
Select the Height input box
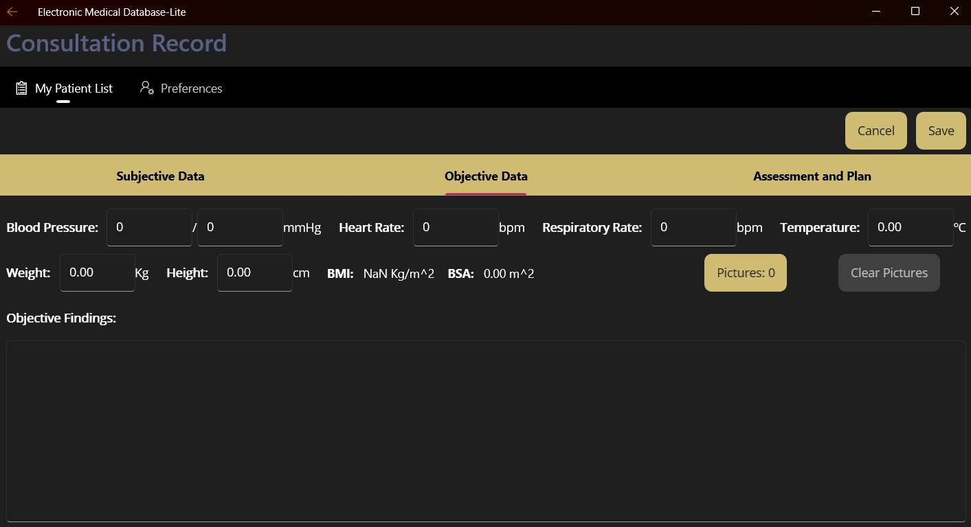pos(254,272)
